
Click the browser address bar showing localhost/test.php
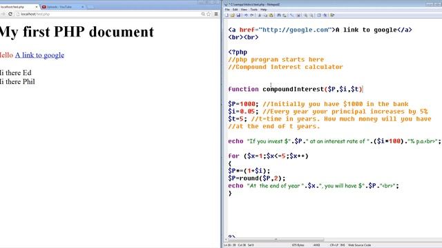[107, 14]
